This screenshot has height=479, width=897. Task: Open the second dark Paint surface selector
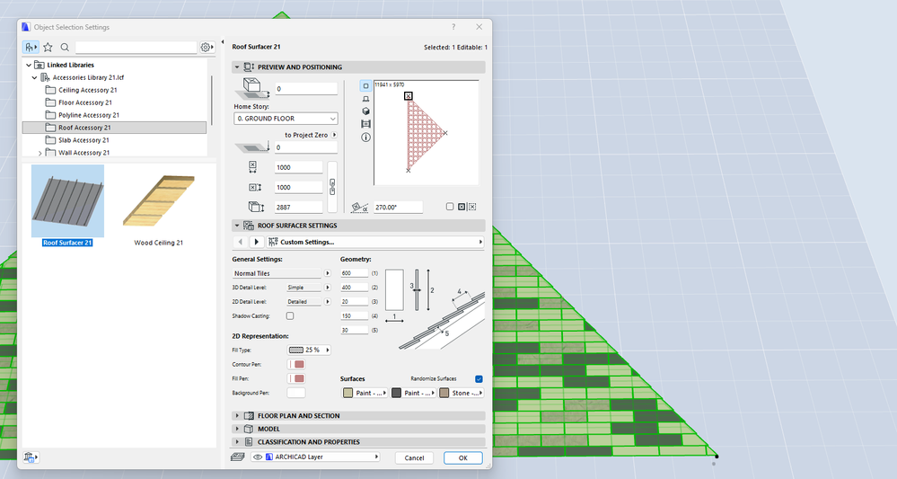coord(413,393)
